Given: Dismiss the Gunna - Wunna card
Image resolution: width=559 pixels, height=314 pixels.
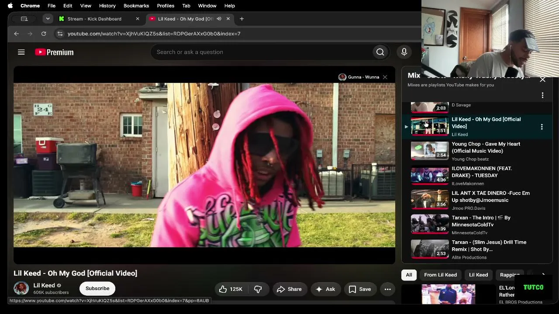Looking at the screenshot, I should [x=385, y=77].
